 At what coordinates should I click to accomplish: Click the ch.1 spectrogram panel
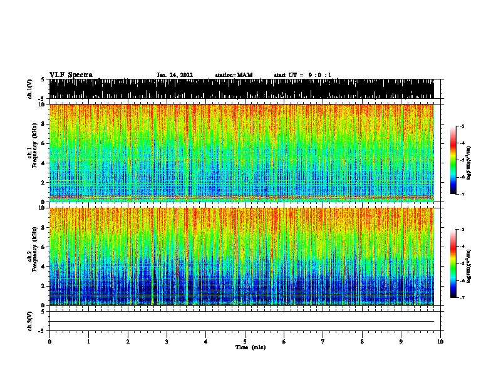241,153
